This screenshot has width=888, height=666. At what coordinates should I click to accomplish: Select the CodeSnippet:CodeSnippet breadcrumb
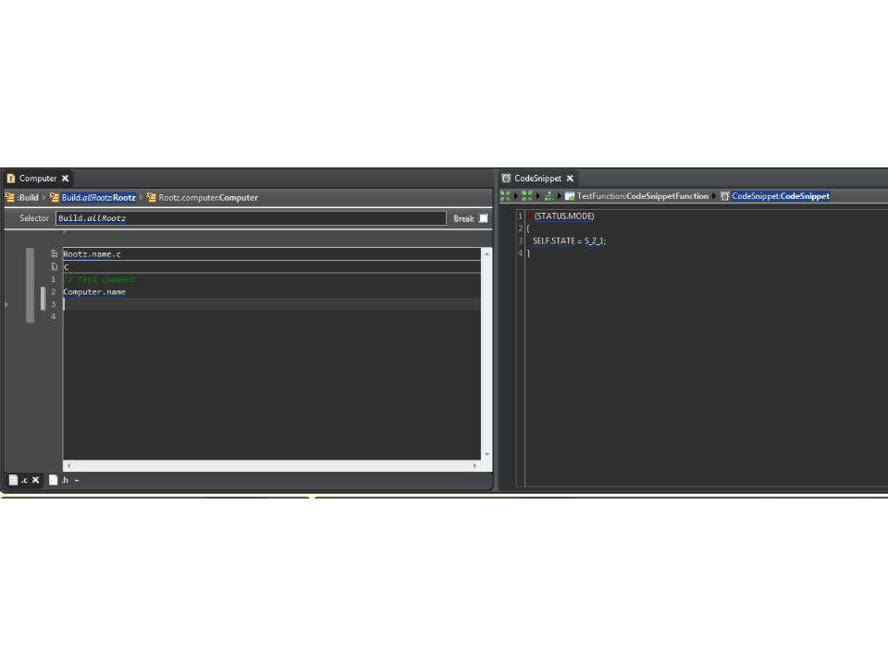pos(780,196)
